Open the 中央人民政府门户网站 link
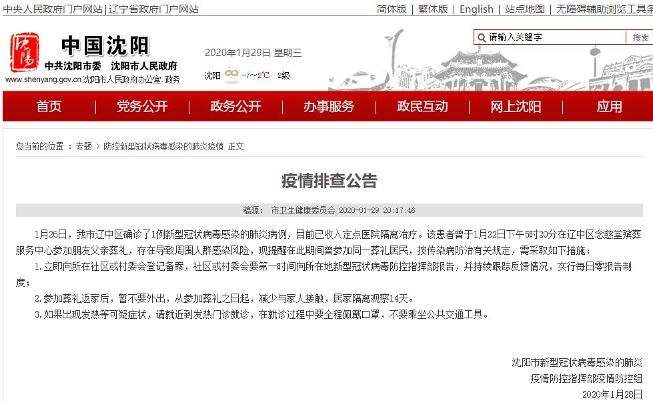 tap(53, 9)
